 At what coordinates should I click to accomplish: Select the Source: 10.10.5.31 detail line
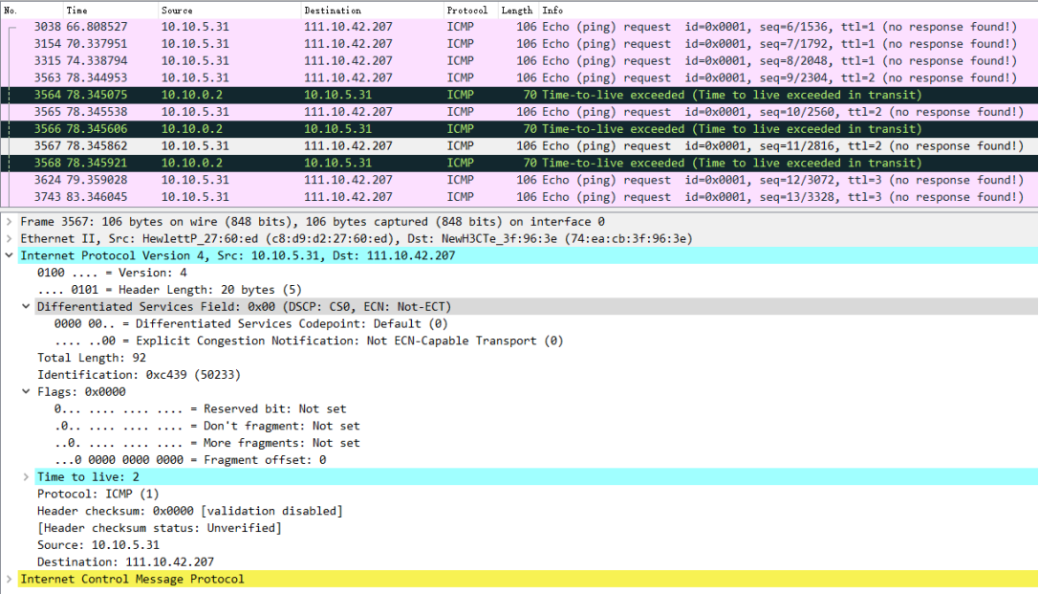(98, 545)
